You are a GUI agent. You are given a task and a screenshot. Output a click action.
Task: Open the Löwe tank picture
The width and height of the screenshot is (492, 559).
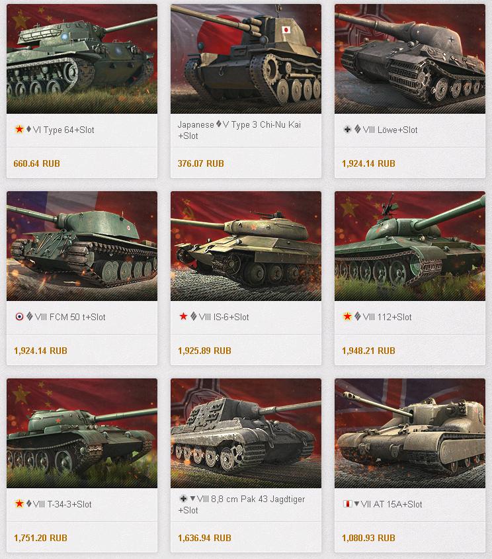410,59
